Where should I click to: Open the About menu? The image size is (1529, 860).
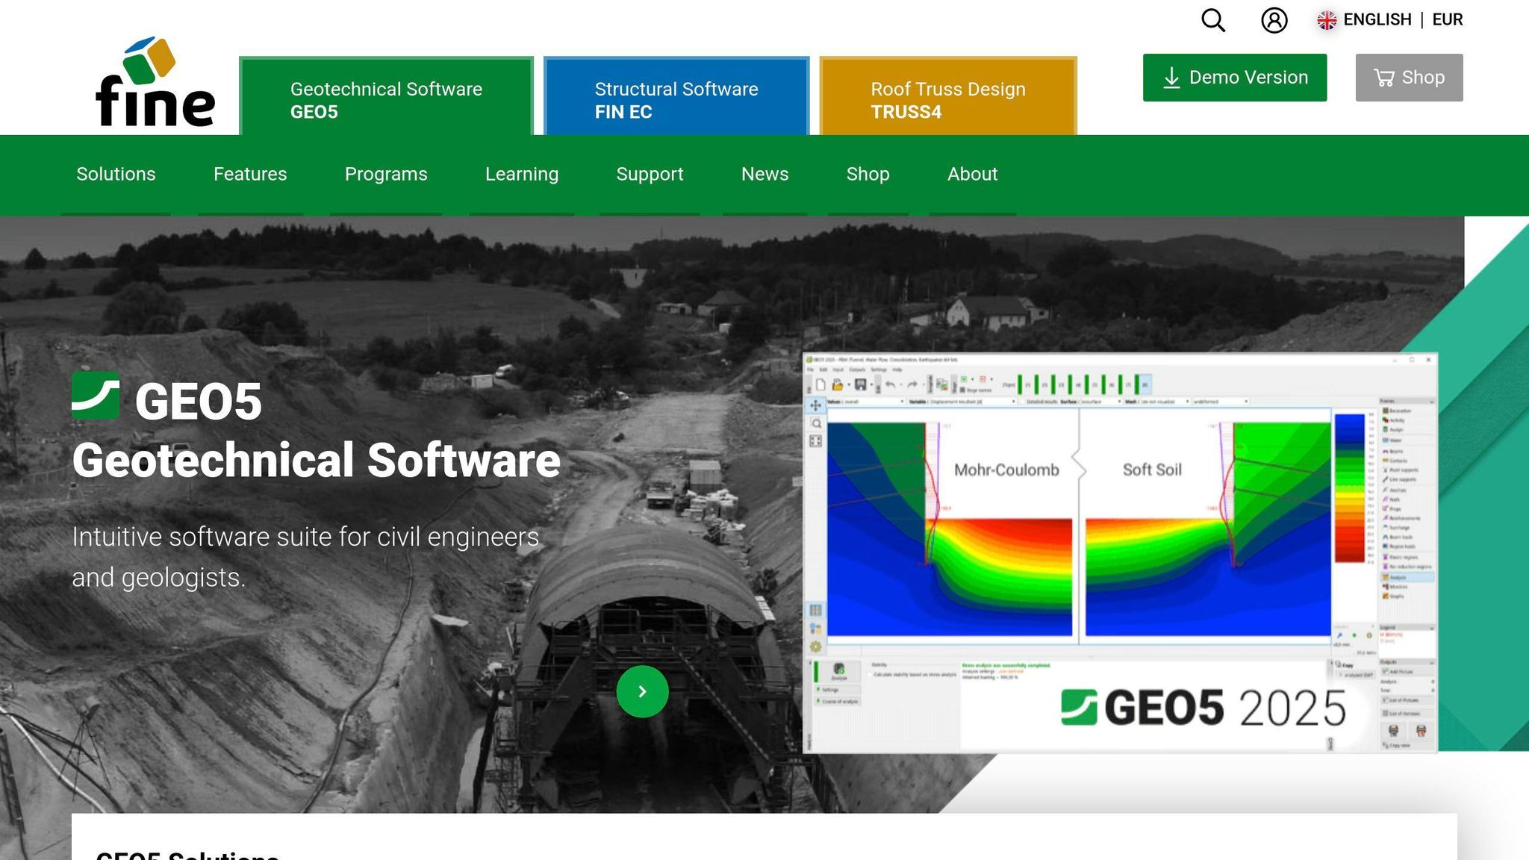(972, 174)
